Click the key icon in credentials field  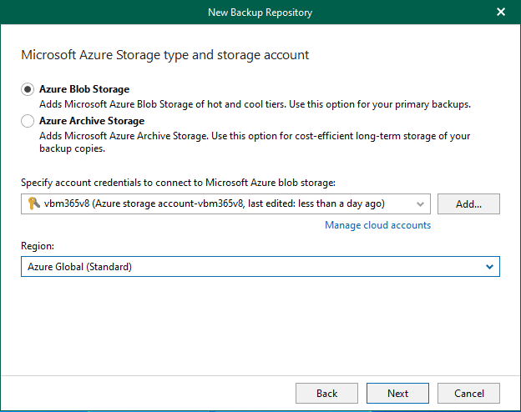(33, 203)
